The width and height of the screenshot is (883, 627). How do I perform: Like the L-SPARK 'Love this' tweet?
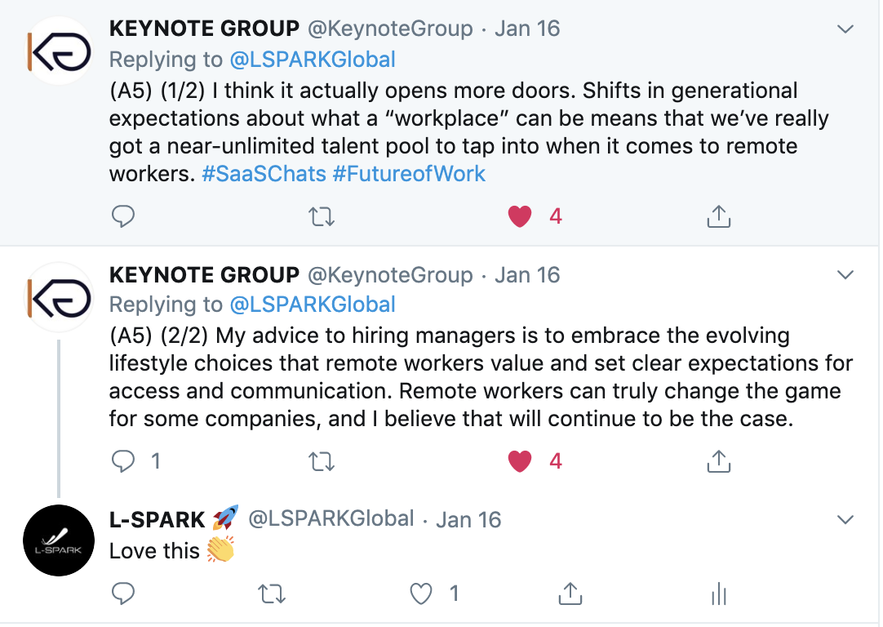click(420, 594)
